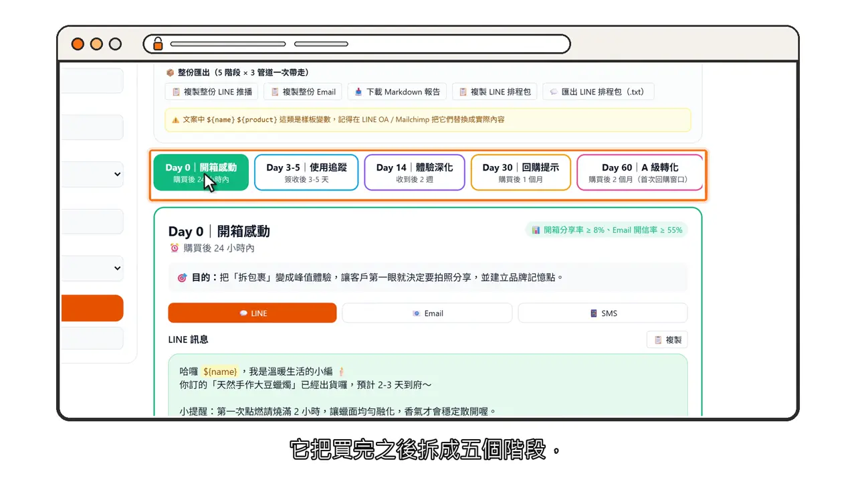
Task: Click the chat icon in LINE tab
Action: tap(243, 313)
